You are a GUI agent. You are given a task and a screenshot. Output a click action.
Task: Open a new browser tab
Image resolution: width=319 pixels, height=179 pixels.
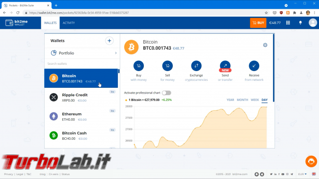coord(56,5)
